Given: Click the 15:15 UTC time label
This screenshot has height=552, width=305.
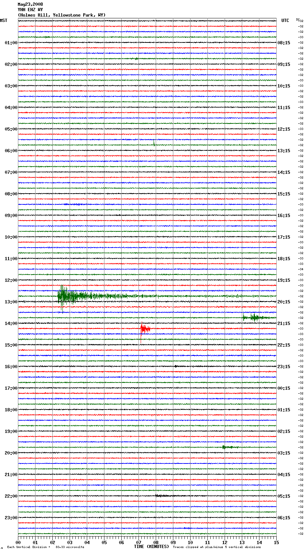Looking at the screenshot, I should coord(284,194).
